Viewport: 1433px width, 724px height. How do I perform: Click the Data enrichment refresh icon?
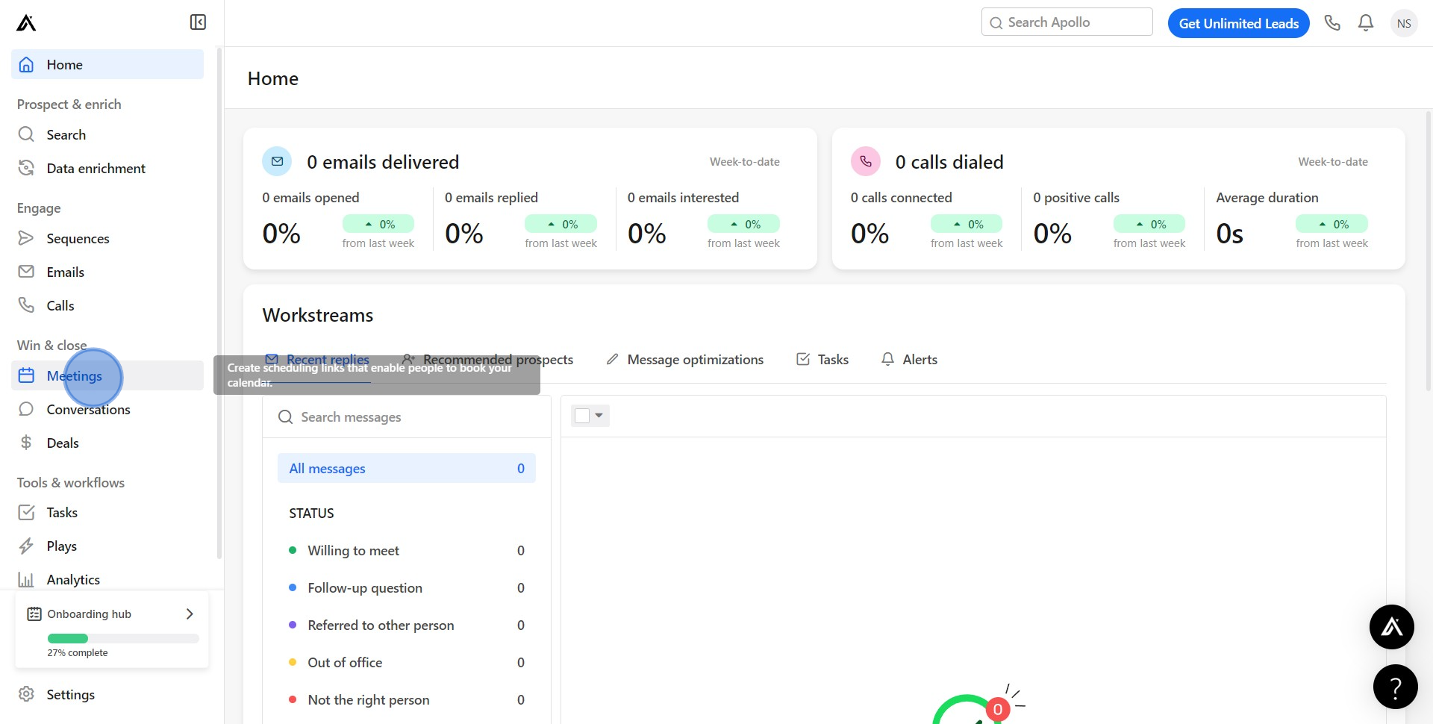tap(26, 168)
